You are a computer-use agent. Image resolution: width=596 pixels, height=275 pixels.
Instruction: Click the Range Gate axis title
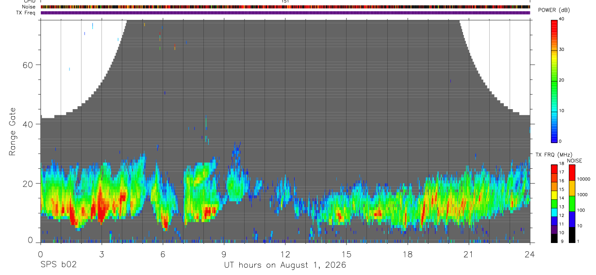point(13,132)
